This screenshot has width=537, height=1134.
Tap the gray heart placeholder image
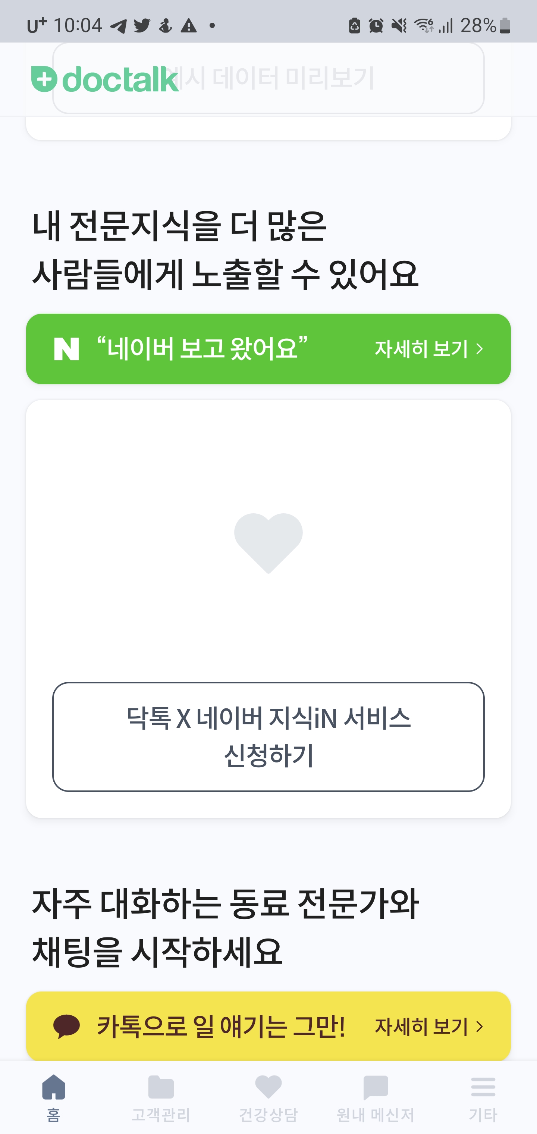(x=268, y=543)
